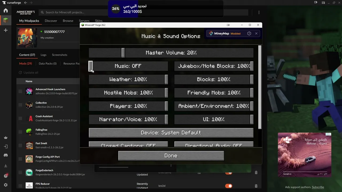Click the UI volume slider
This screenshot has height=192, width=342.
point(214,119)
